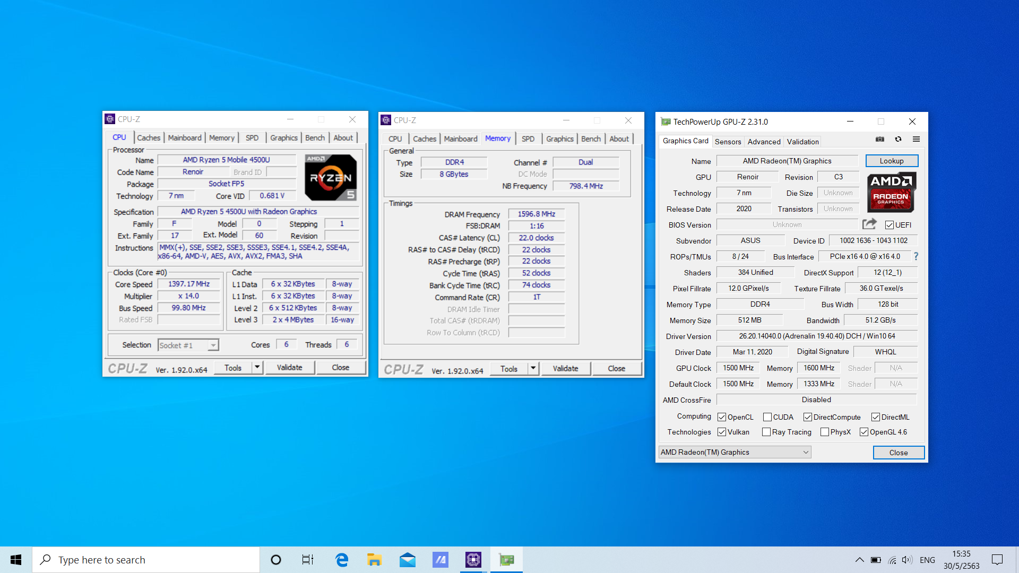1019x573 pixels.
Task: Open File Explorer from taskbar
Action: (374, 560)
